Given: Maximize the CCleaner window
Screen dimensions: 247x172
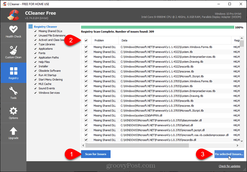Looking at the screenshot, I should (x=230, y=4).
